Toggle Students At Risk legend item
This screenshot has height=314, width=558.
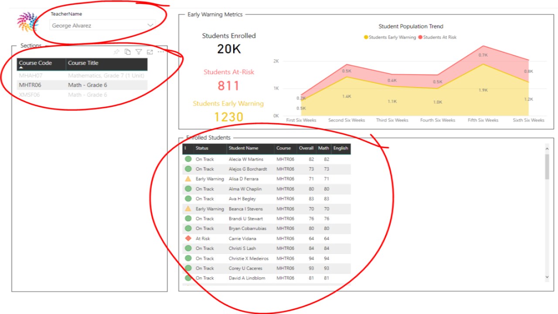click(438, 37)
